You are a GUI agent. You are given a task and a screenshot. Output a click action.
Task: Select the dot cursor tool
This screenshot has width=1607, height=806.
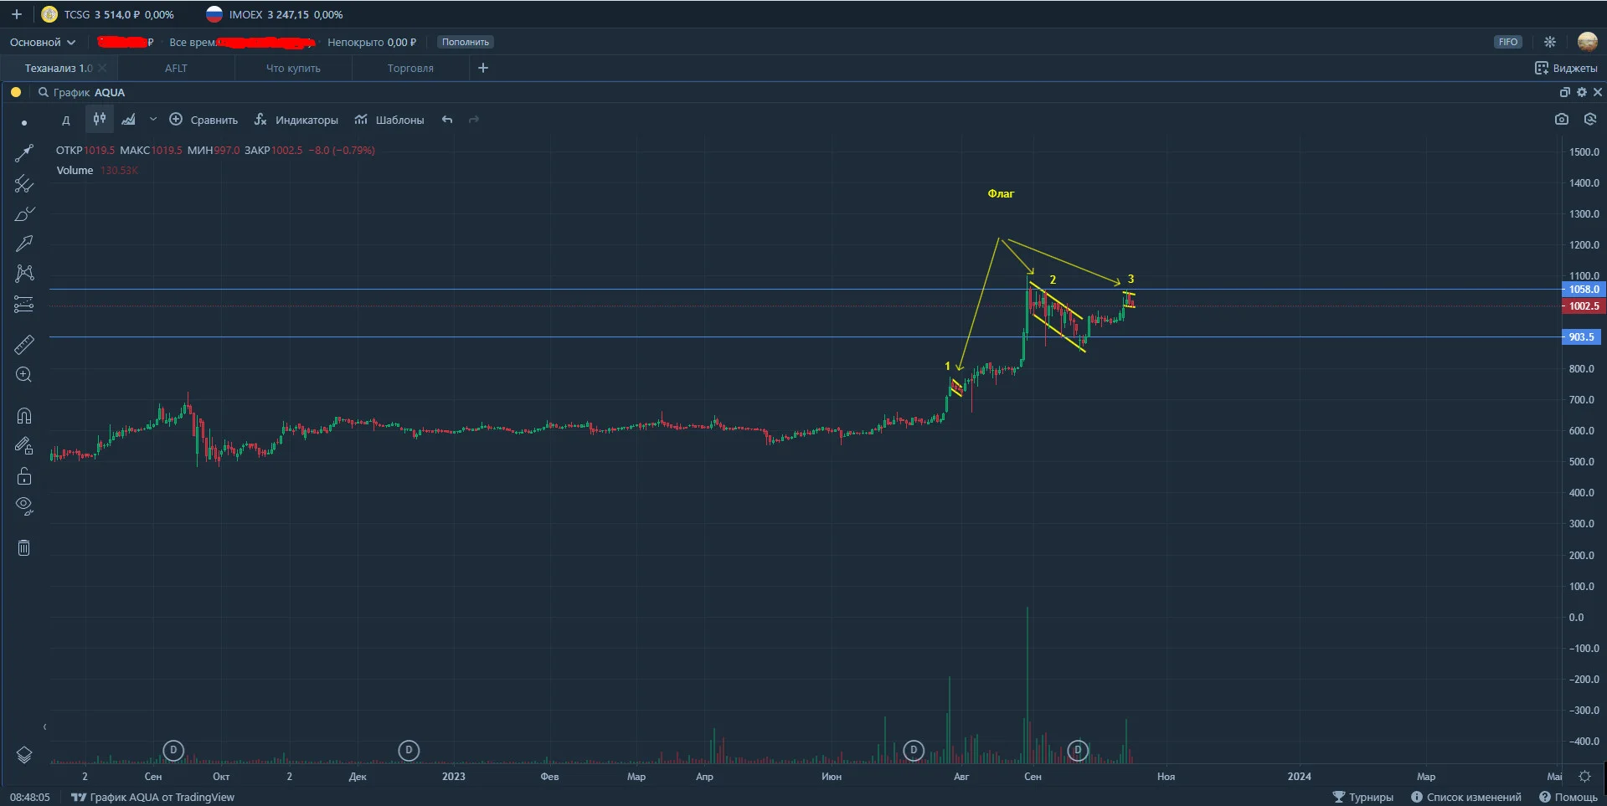[24, 122]
